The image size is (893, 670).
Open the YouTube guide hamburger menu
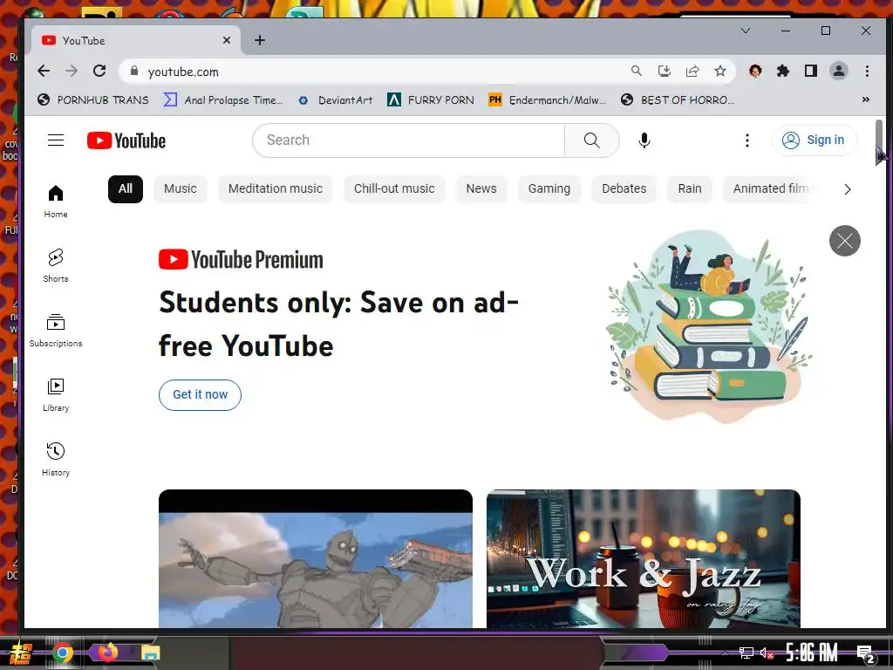[56, 140]
